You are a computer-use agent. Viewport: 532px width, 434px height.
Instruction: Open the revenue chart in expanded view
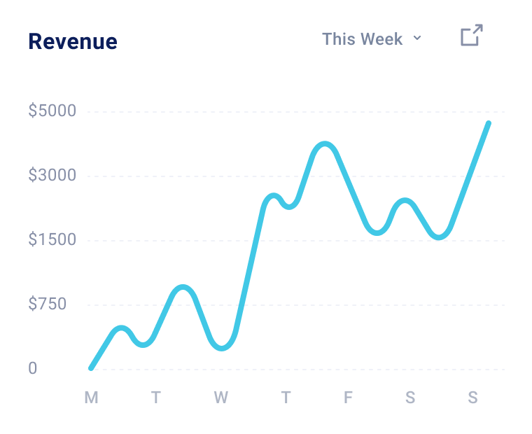471,36
